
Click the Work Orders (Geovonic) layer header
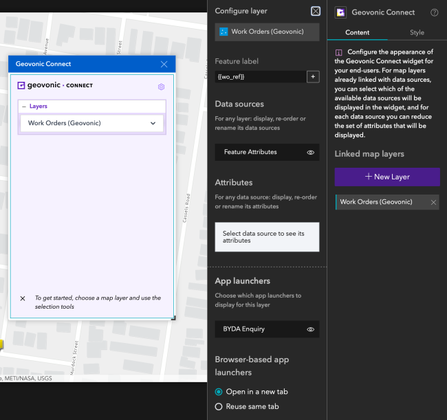pyautogui.click(x=267, y=32)
